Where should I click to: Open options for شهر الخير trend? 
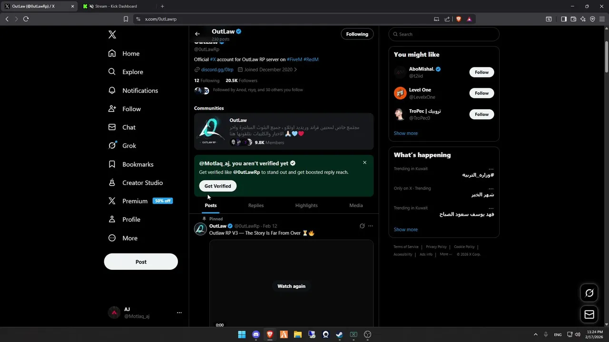coord(491,189)
